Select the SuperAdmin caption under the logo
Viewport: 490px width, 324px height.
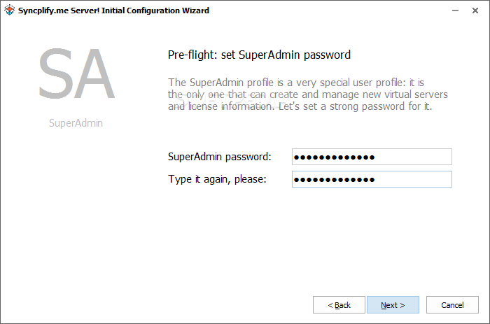[x=76, y=123]
